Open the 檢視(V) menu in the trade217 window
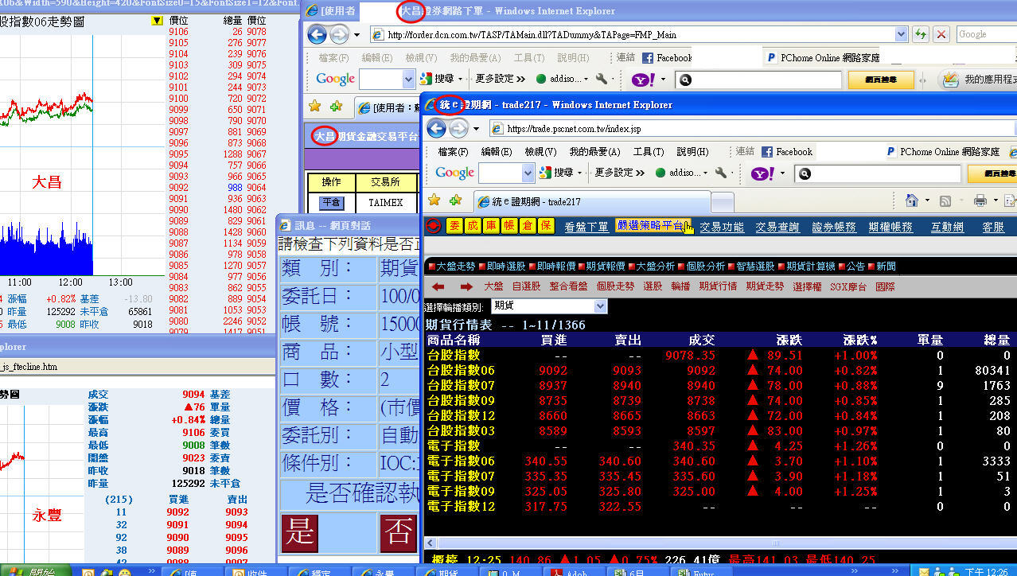This screenshot has height=576, width=1017. [540, 152]
